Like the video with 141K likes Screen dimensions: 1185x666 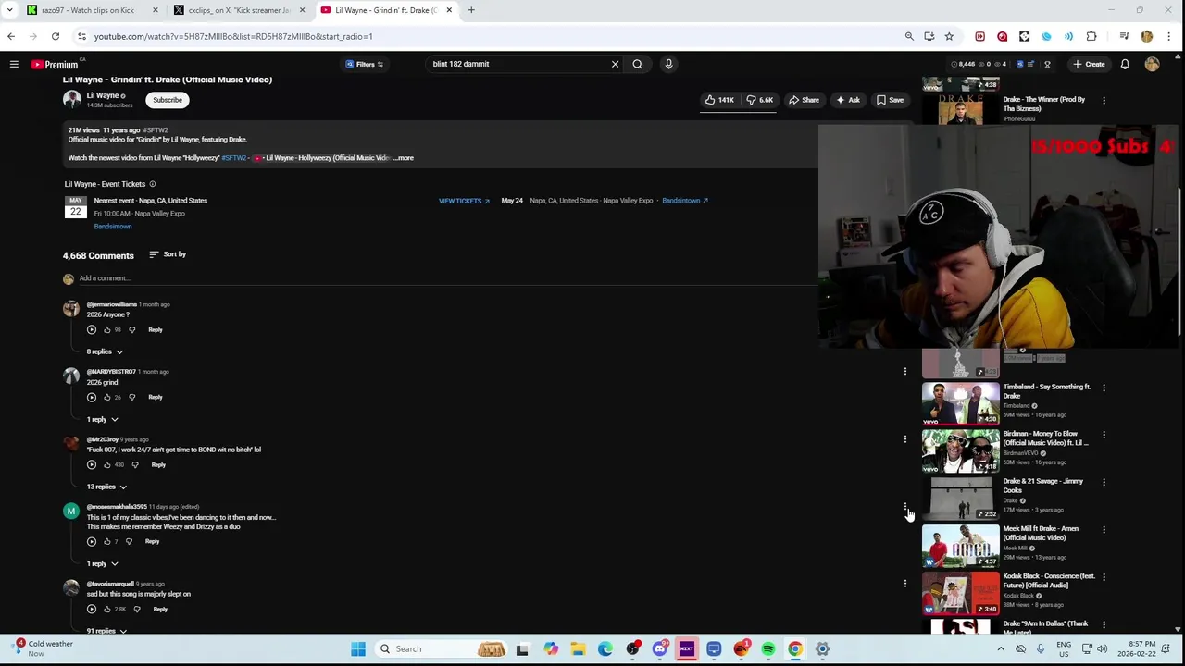pos(719,100)
